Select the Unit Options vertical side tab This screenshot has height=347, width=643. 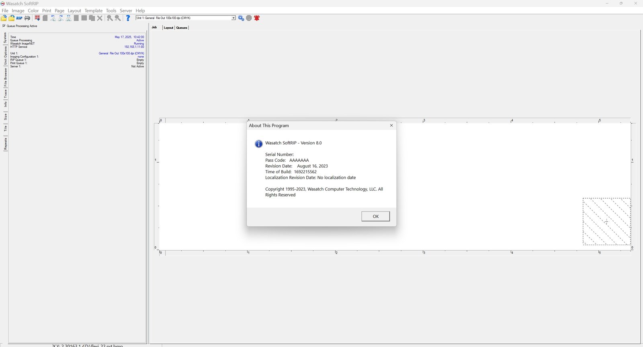pyautogui.click(x=5, y=56)
